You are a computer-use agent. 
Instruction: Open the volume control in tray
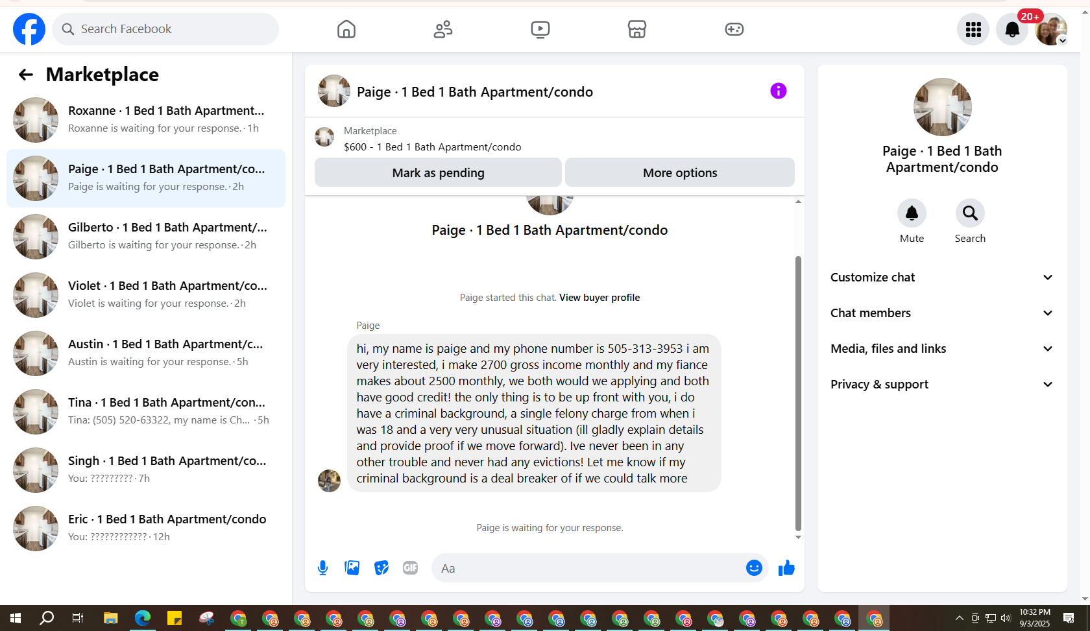coord(1006,618)
